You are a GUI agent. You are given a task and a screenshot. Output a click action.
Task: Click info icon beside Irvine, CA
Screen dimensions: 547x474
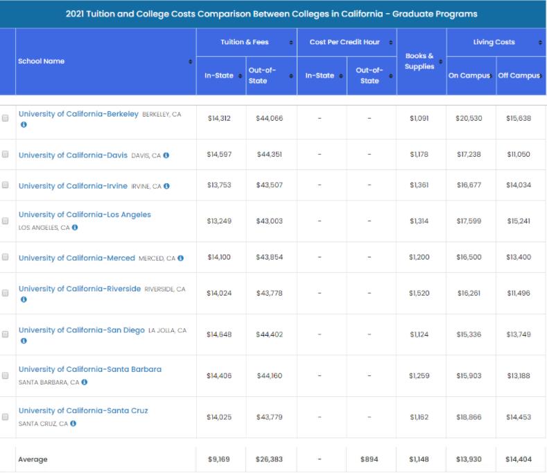[x=166, y=186]
